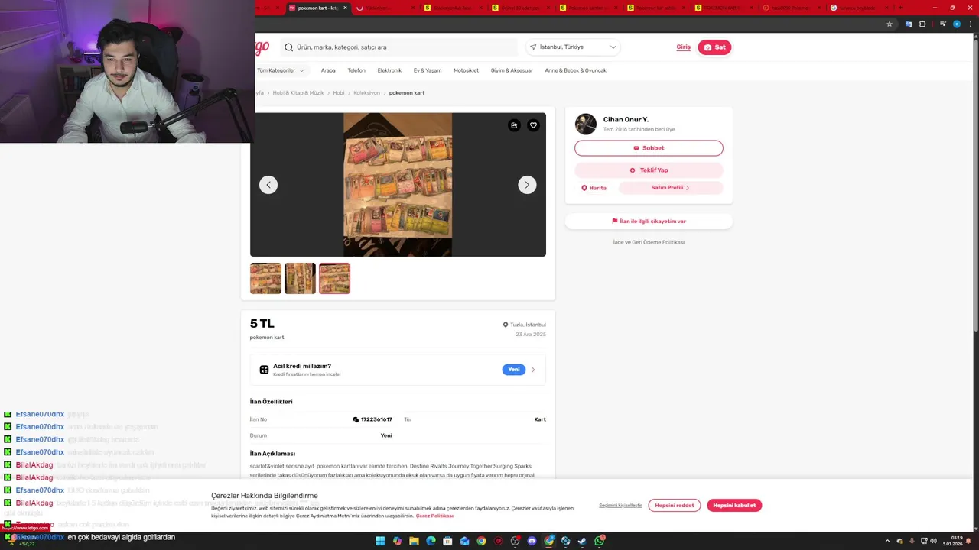Reject cookies with Hepsini reddet
This screenshot has width=979, height=550.
675,506
